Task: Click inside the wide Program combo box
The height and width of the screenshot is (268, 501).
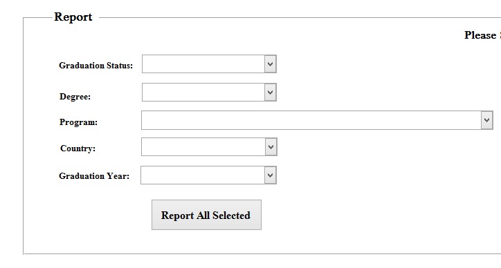Action: [318, 120]
